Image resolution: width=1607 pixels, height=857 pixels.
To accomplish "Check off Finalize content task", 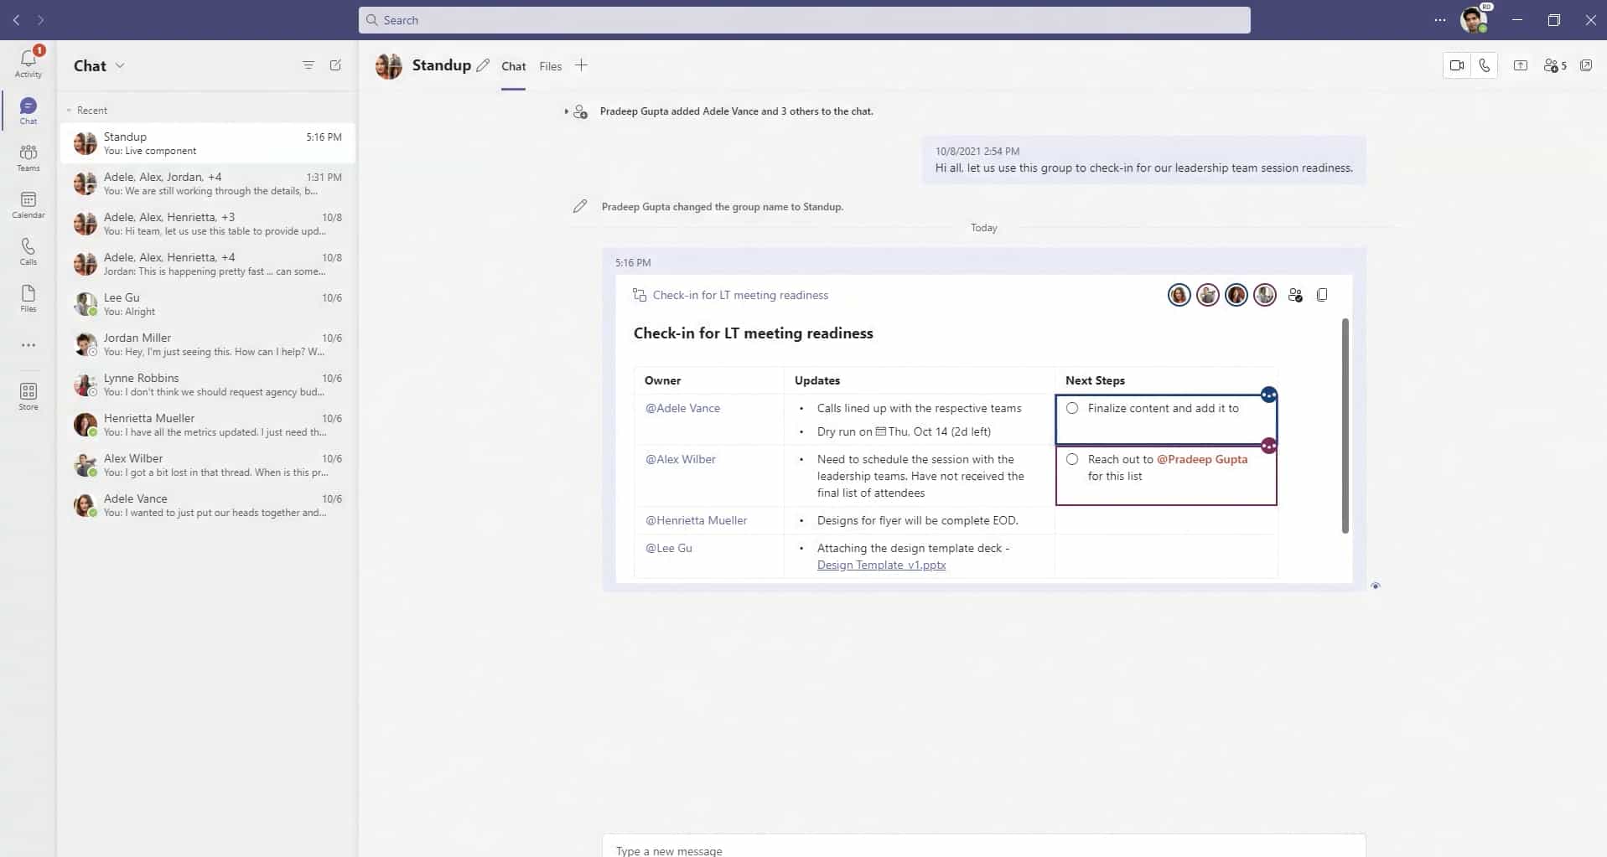I will [1072, 408].
